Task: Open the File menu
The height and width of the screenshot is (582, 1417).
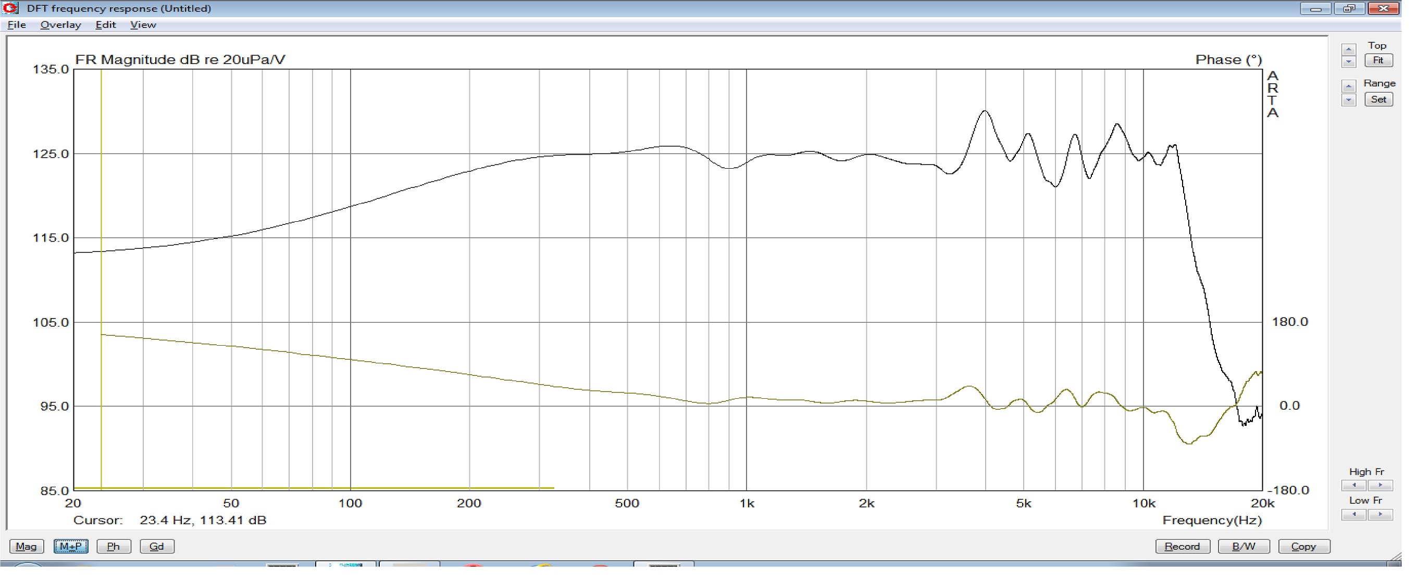Action: click(x=17, y=25)
